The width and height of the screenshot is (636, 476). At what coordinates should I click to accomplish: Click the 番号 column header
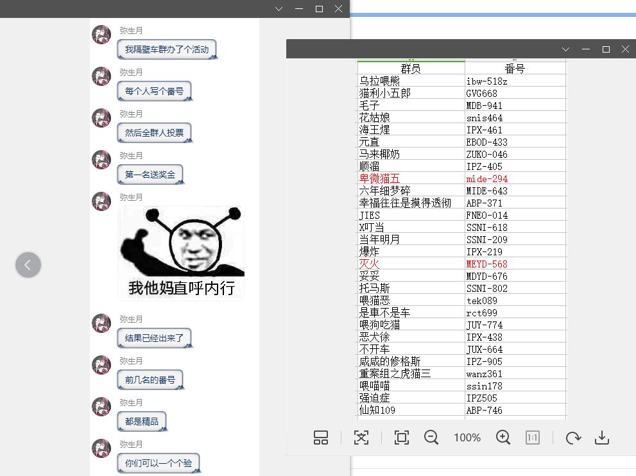(515, 68)
